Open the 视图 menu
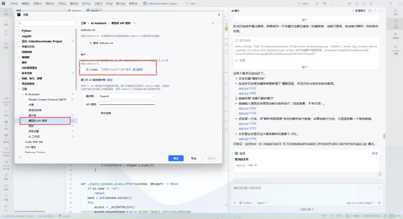Viewport: 403px width, 219px height. 38,4
